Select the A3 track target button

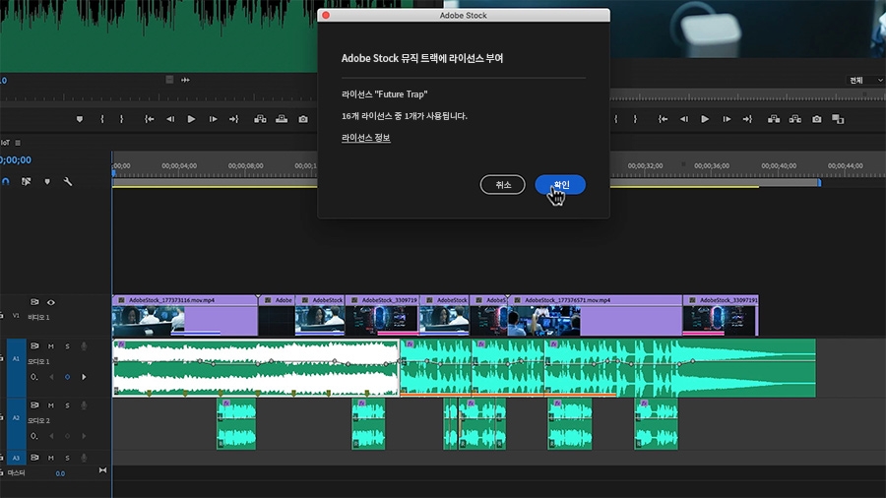[16, 458]
